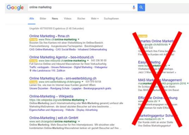Open Rundgang Schule sitelink

click(60, 88)
